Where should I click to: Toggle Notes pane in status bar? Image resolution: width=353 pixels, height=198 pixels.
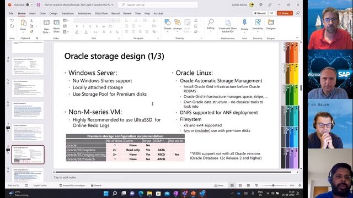click(218, 185)
